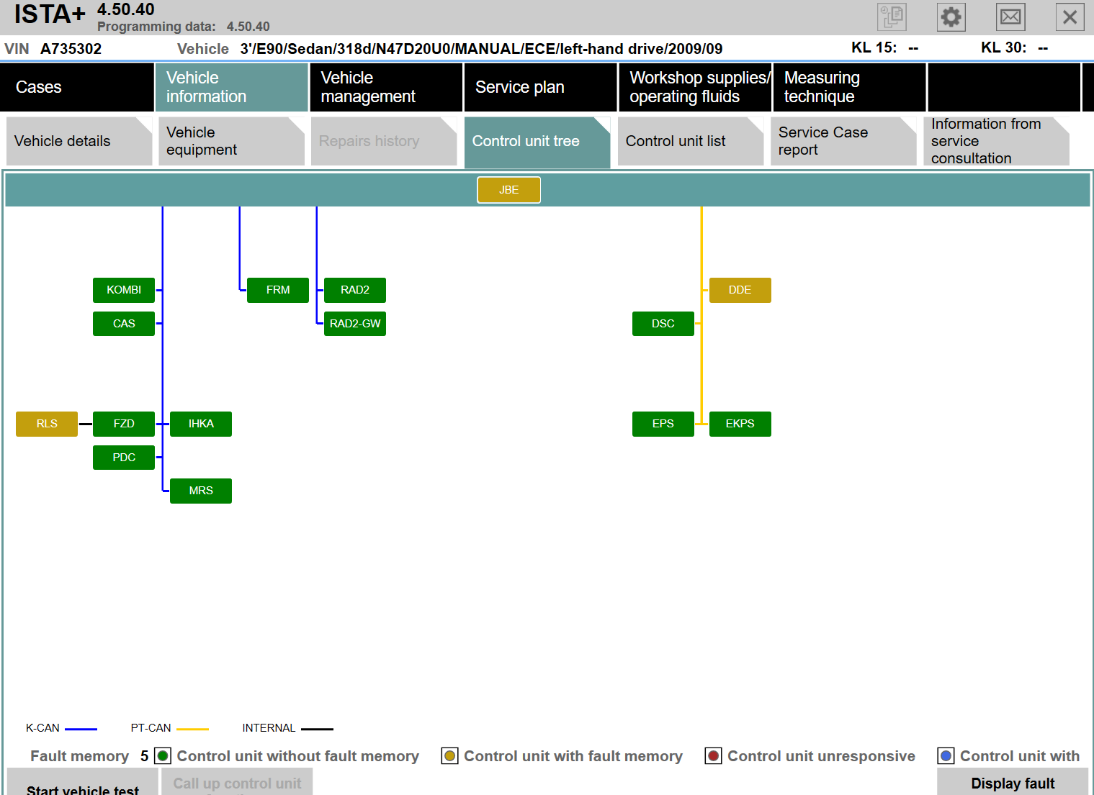
Task: Toggle green 'without fault memory' legend box
Action: (163, 756)
